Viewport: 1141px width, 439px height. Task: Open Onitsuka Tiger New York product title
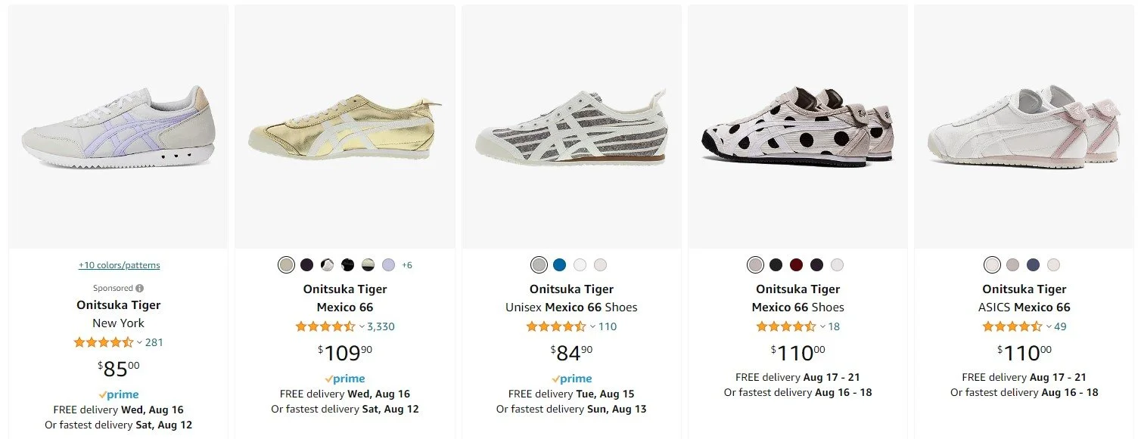coord(119,314)
